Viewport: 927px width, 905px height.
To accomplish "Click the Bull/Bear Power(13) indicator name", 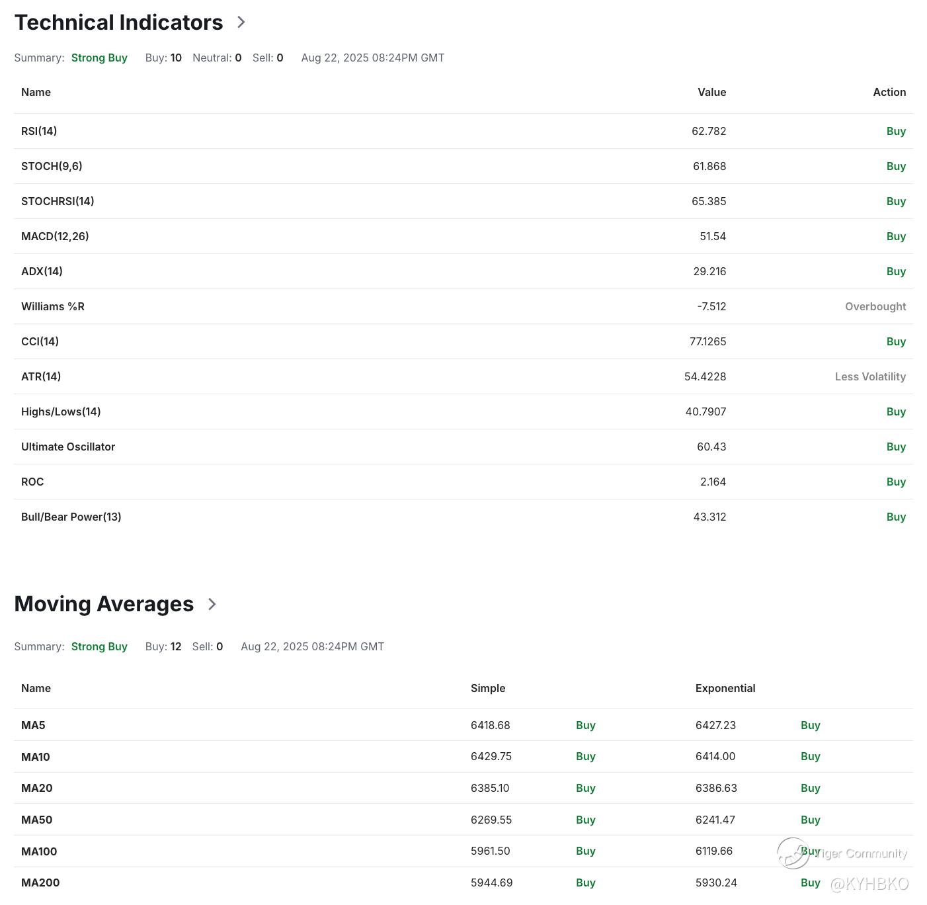I will coord(71,517).
